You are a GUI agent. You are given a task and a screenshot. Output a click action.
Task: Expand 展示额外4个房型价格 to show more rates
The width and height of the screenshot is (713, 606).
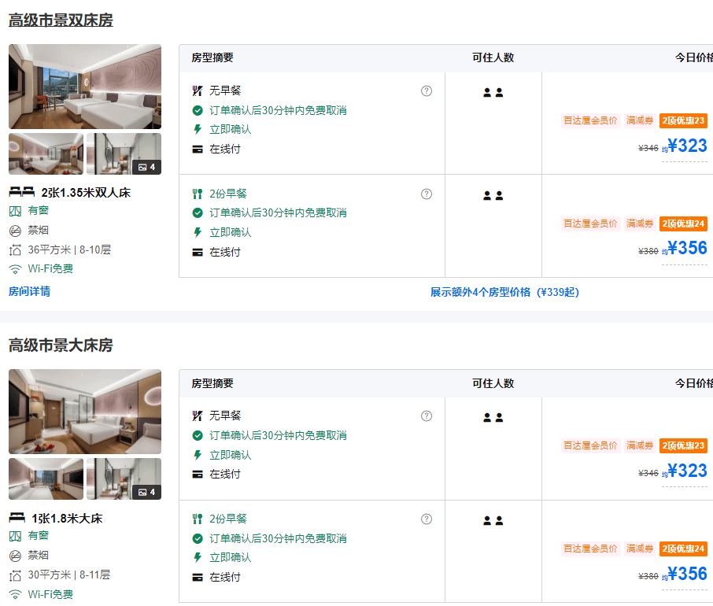click(504, 292)
